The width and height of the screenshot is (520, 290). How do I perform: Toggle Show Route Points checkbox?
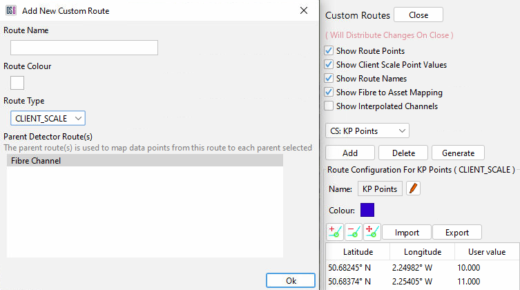[329, 51]
